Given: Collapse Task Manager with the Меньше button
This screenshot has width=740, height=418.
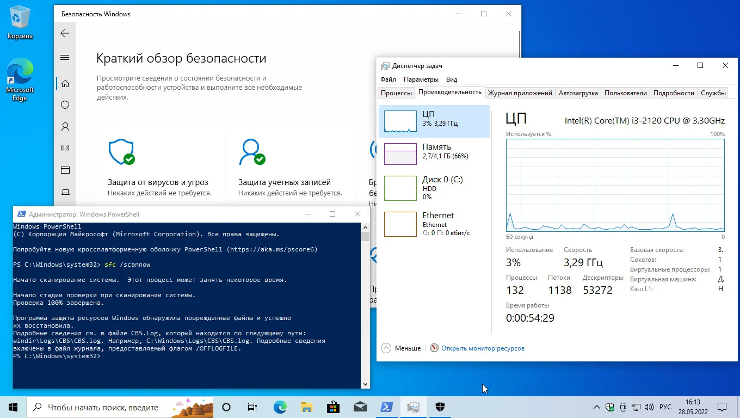Looking at the screenshot, I should pyautogui.click(x=401, y=348).
